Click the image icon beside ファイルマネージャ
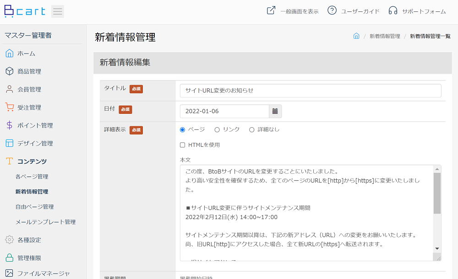 pyautogui.click(x=9, y=273)
